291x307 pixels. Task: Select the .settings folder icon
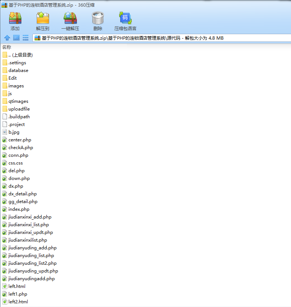(5, 63)
